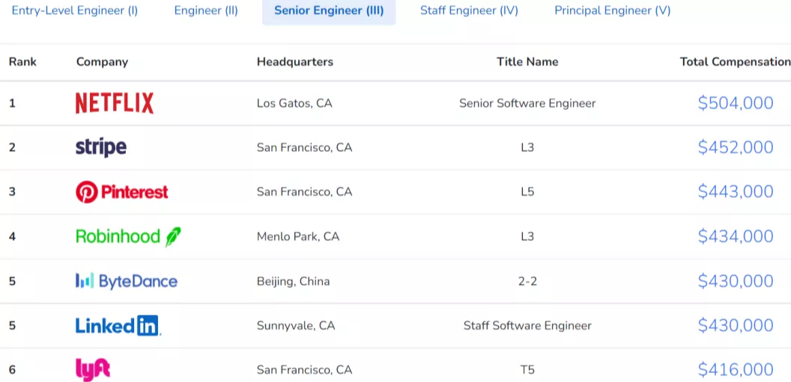Click the Robinhood logo

click(128, 237)
